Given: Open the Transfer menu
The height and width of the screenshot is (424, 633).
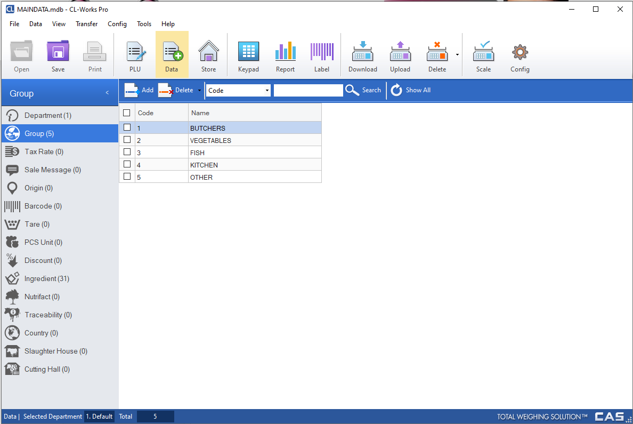Looking at the screenshot, I should [86, 24].
